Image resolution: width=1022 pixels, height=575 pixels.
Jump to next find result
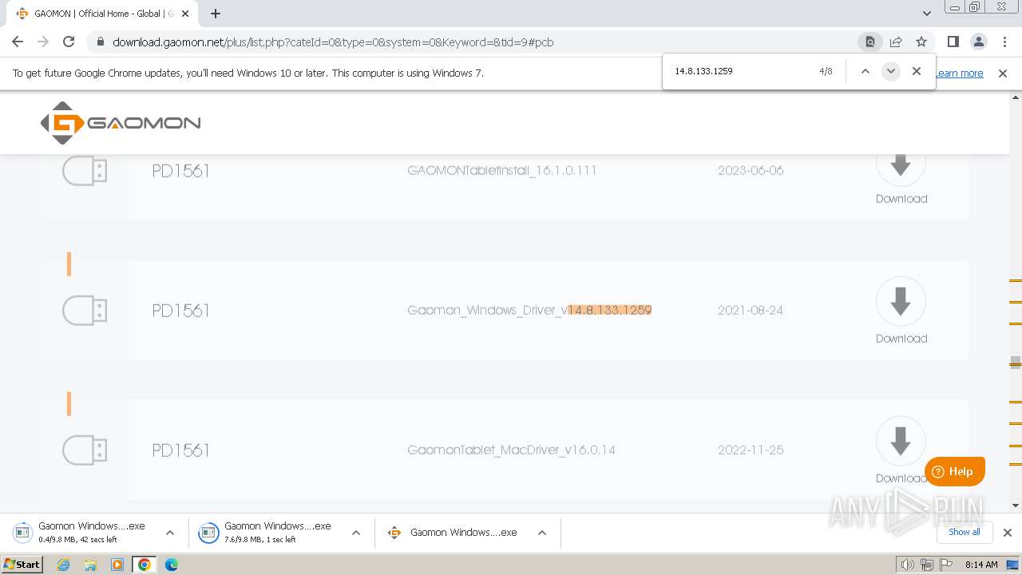890,71
